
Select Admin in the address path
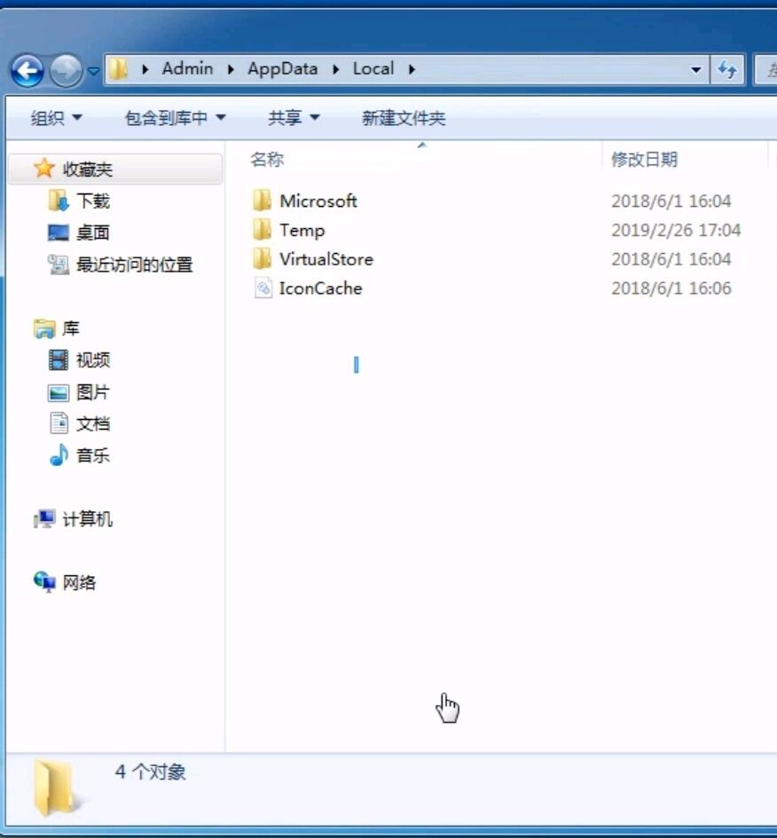187,68
